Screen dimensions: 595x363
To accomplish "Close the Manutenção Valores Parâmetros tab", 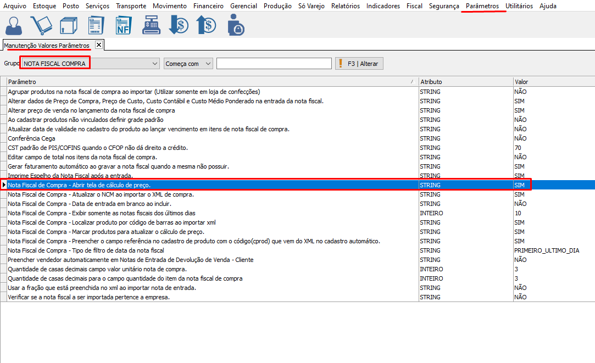I will 98,44.
